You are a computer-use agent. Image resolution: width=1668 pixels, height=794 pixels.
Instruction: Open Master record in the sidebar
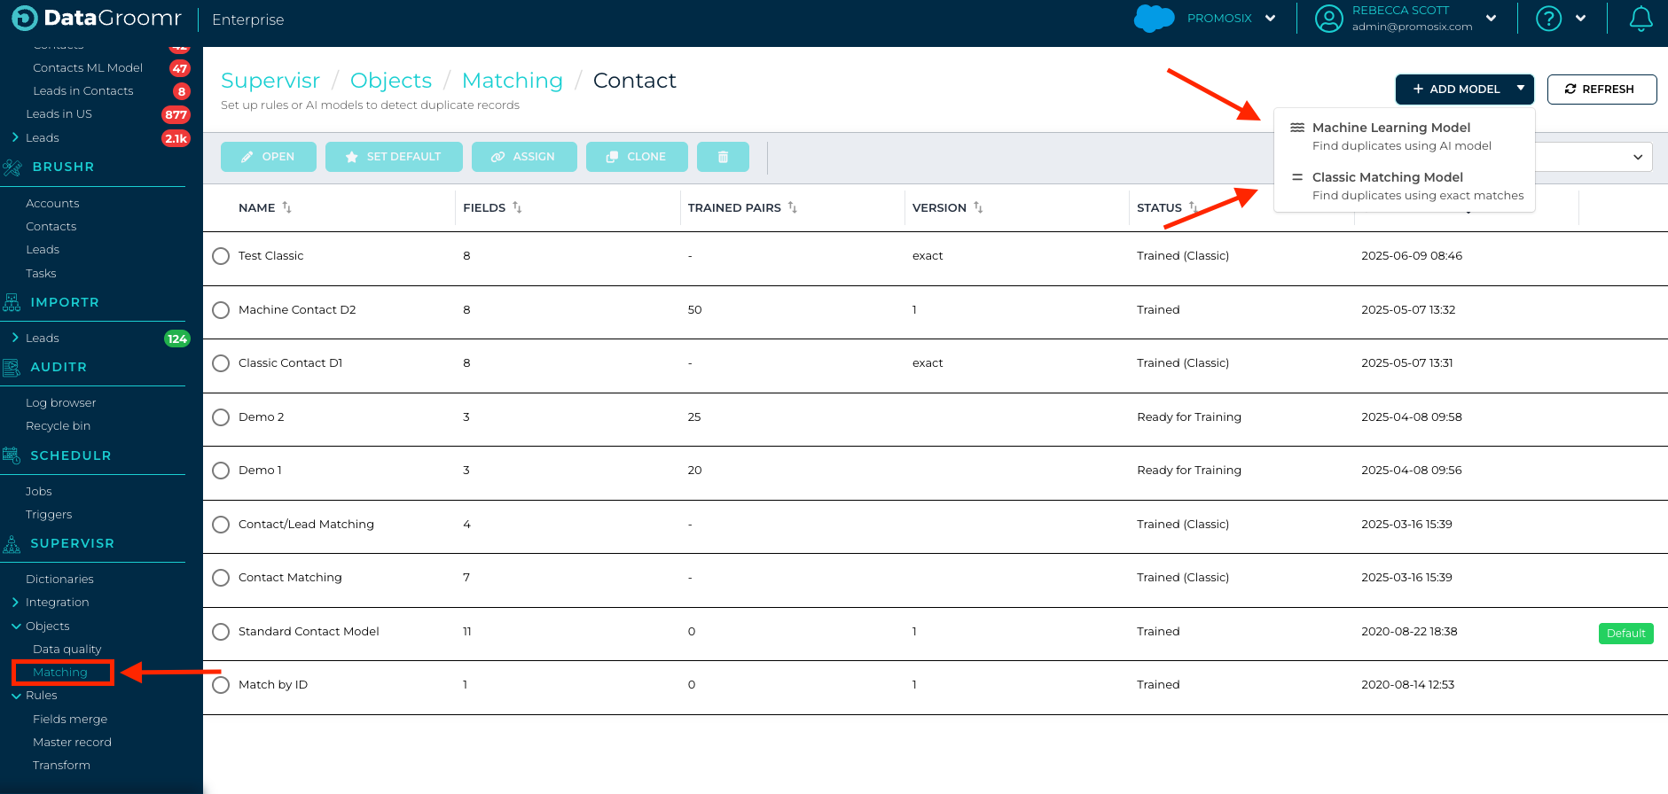pyautogui.click(x=72, y=743)
